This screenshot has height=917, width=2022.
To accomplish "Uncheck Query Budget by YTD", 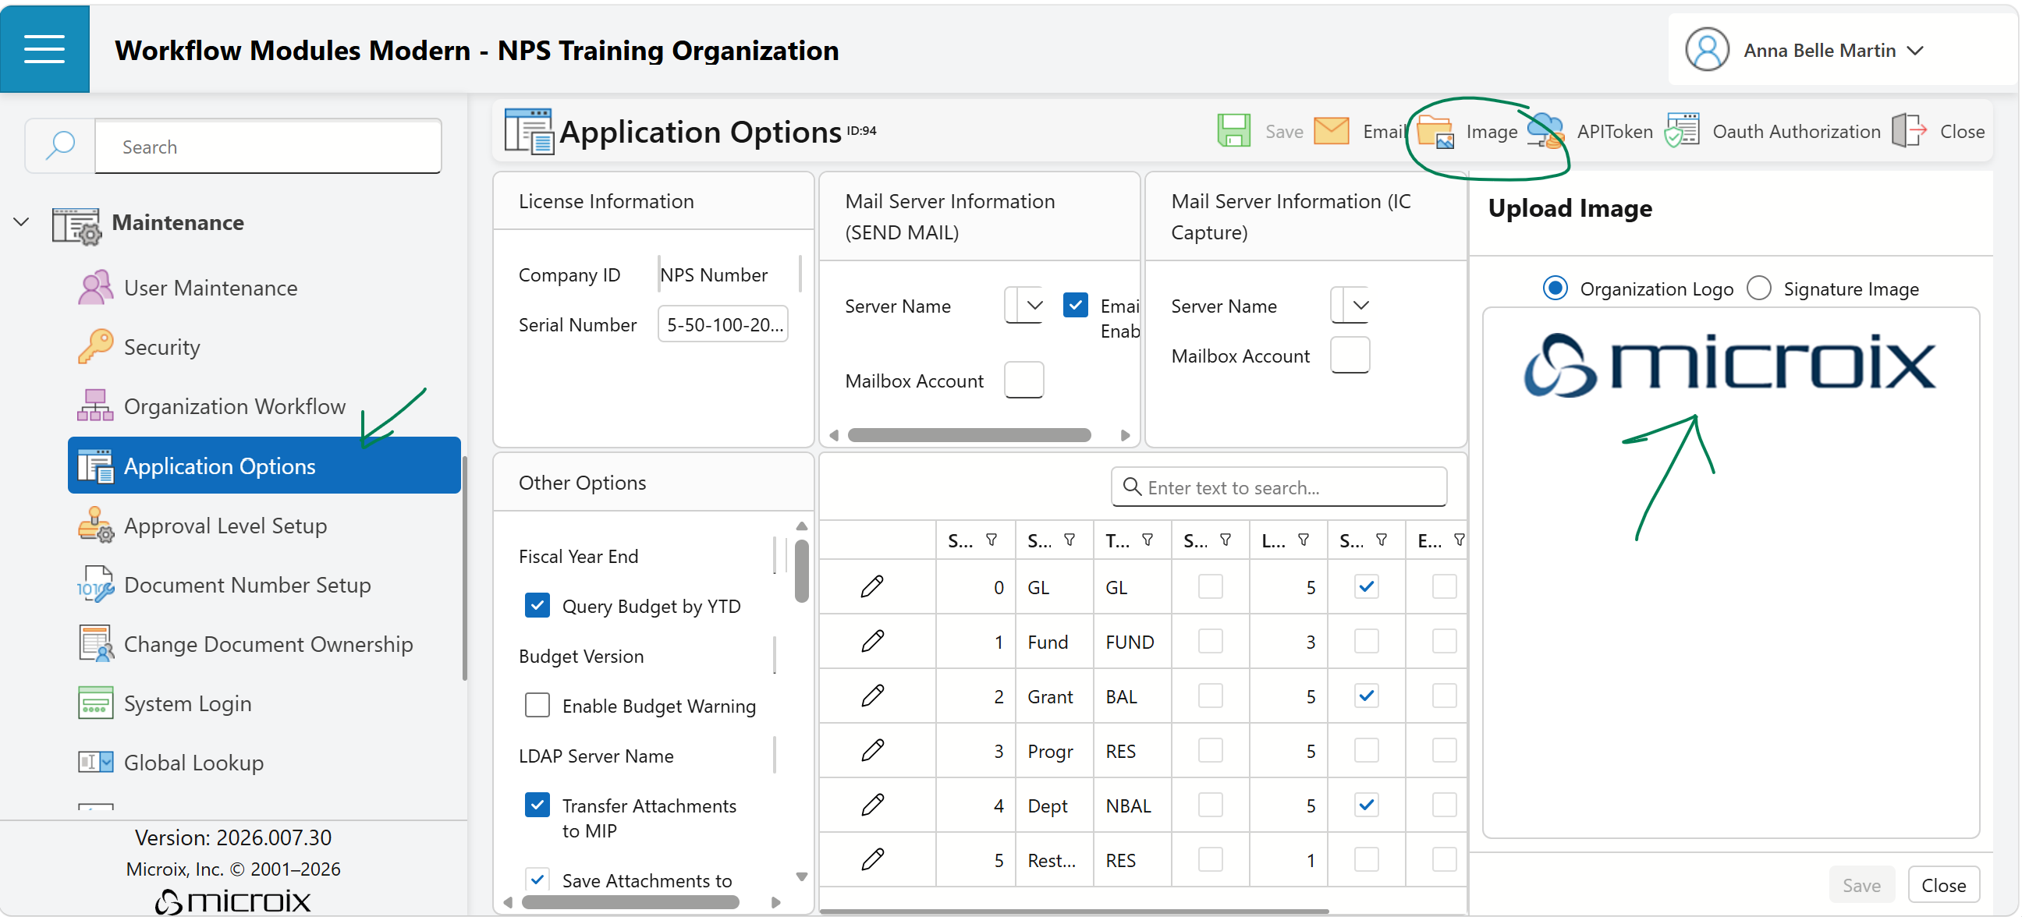I will point(537,605).
